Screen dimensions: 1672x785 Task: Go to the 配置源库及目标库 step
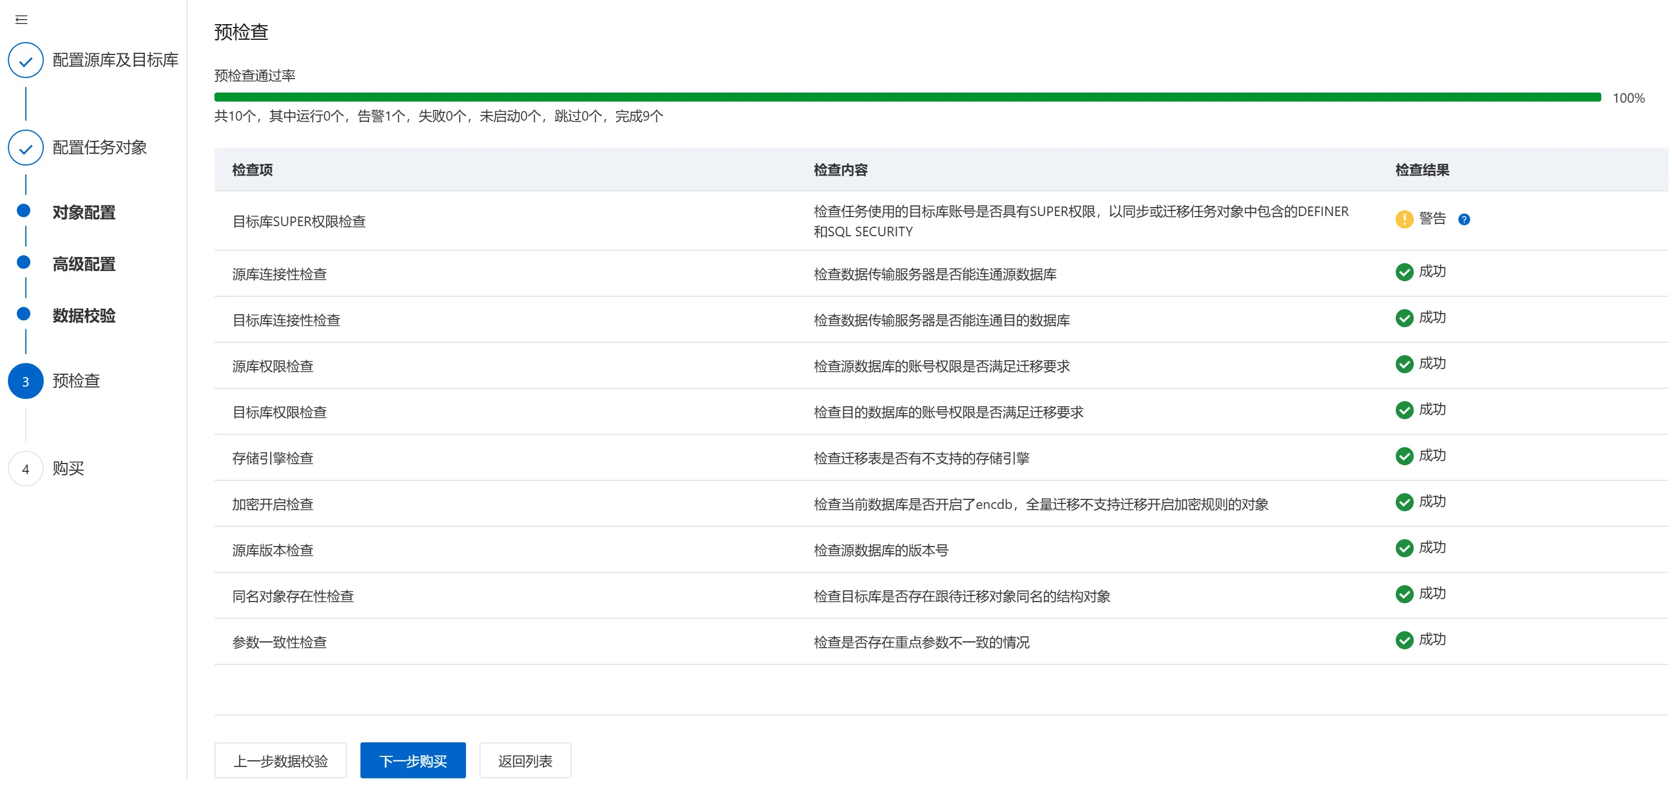coord(115,61)
